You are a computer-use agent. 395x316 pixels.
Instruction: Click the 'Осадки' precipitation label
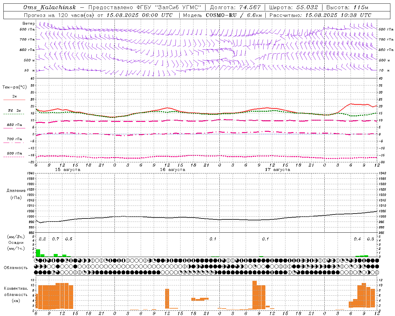pos(16,243)
